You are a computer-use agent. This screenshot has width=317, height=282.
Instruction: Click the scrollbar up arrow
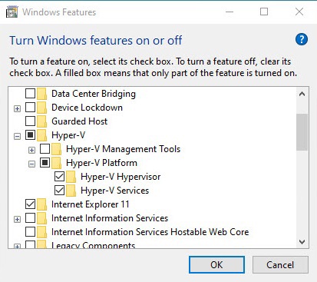[302, 94]
